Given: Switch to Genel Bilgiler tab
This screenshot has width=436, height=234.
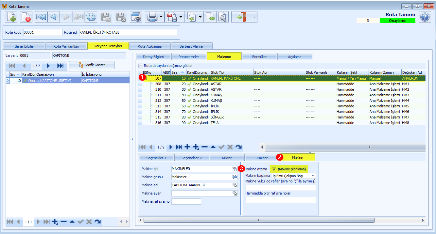Looking at the screenshot, I should tap(24, 46).
